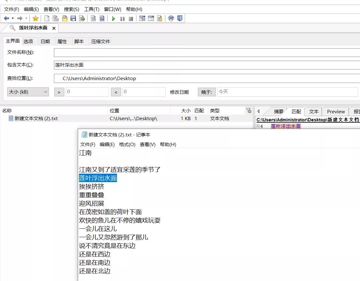This screenshot has height=281, width=360.
Task: Open the back button history dropdown arrow
Action: click(x=13, y=19)
